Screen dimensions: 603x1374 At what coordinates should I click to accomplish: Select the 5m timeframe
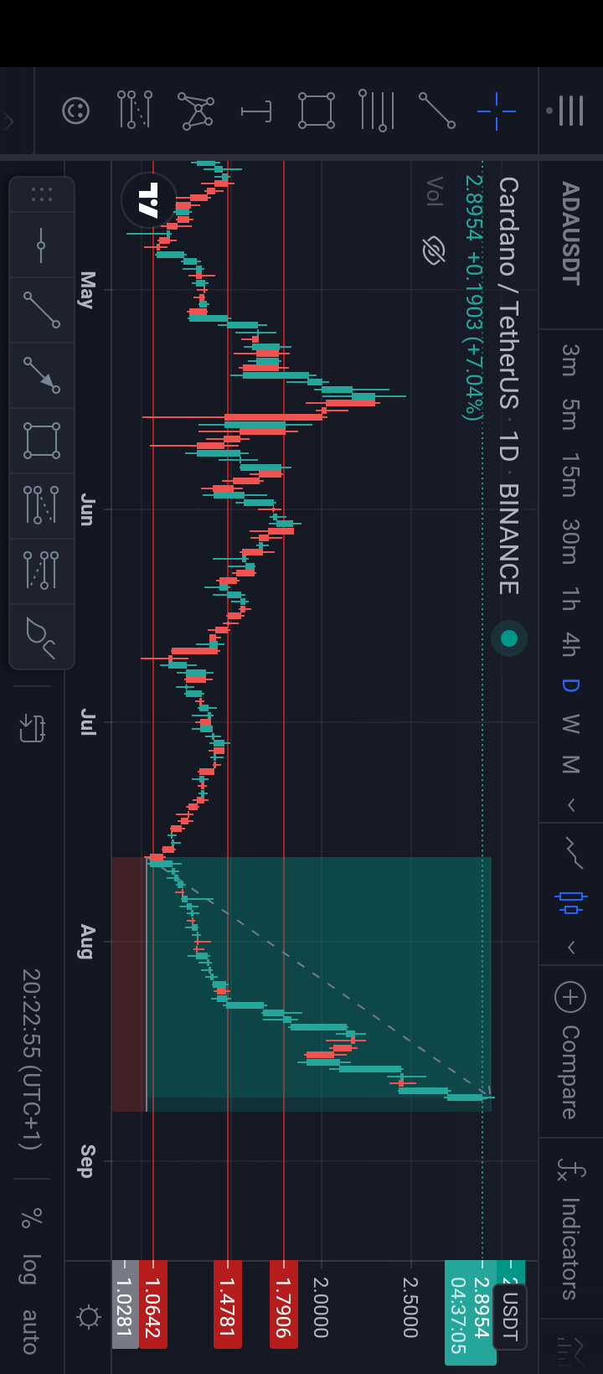click(x=569, y=415)
